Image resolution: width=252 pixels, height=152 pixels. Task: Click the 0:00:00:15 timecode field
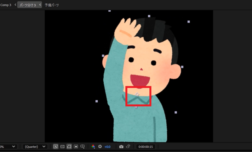[x=145, y=147]
